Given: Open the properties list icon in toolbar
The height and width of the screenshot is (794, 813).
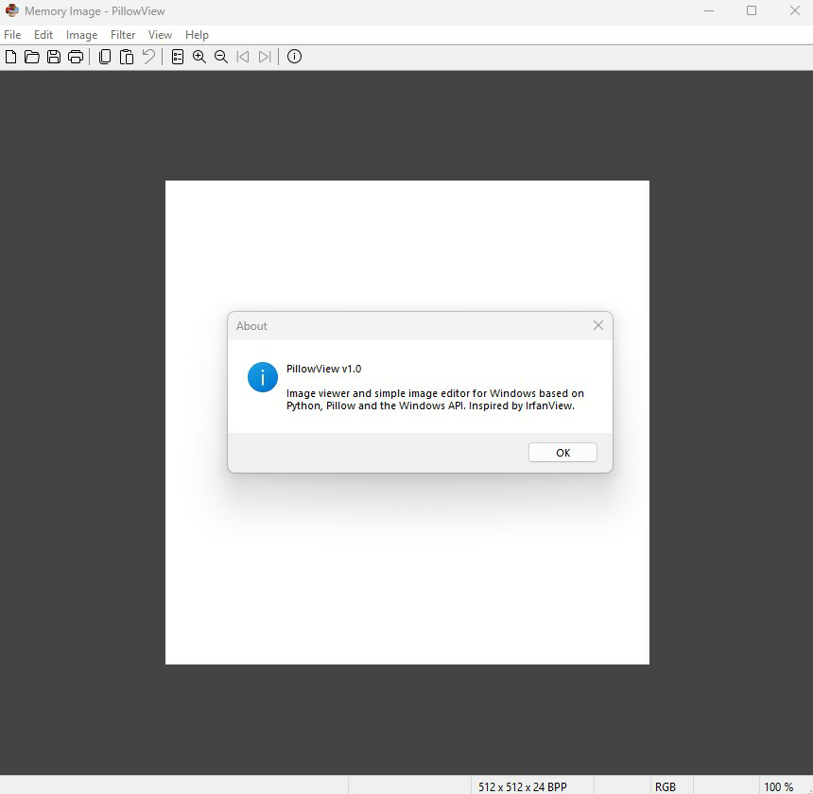Looking at the screenshot, I should click(177, 57).
